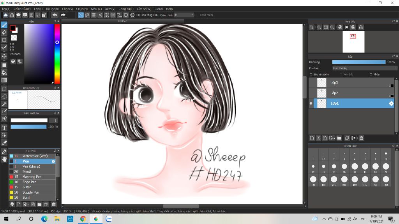Select the Bucket fill tool

(4, 73)
